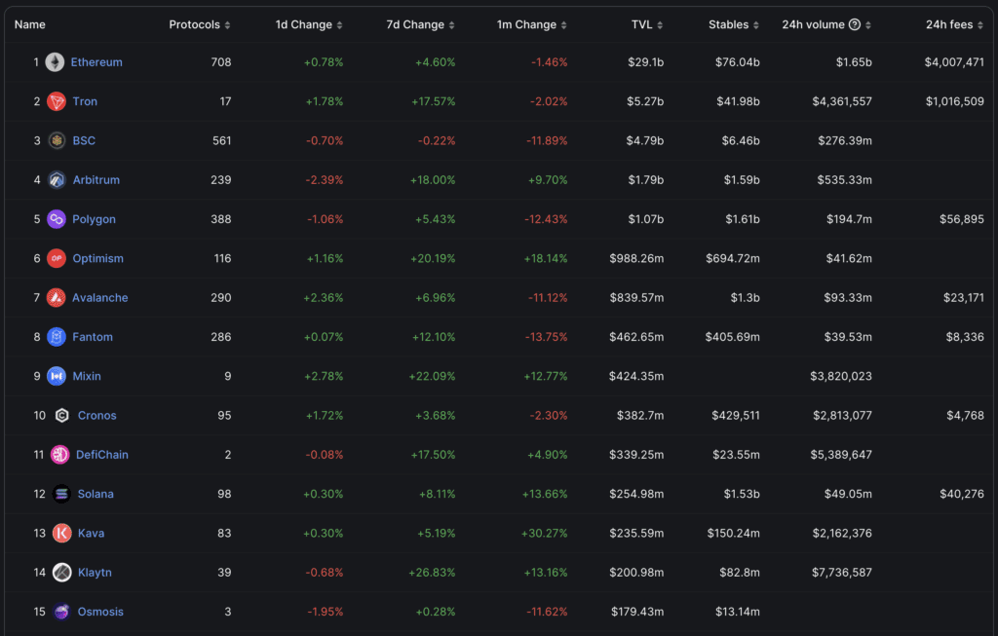The height and width of the screenshot is (636, 998).
Task: Click Optimism's TVL value $988.26m
Action: pos(636,258)
